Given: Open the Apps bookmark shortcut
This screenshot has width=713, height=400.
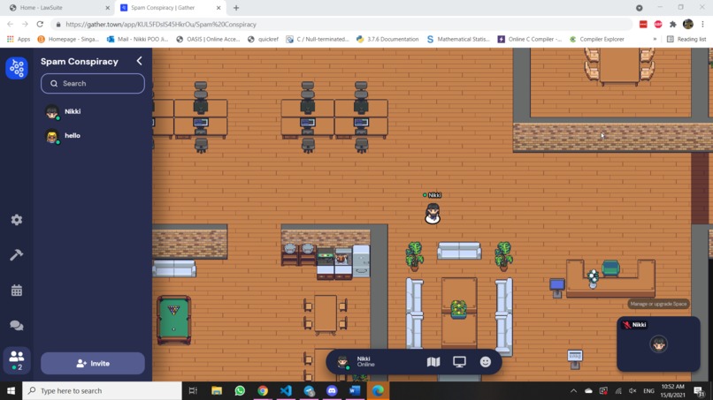Looking at the screenshot, I should click(x=19, y=39).
